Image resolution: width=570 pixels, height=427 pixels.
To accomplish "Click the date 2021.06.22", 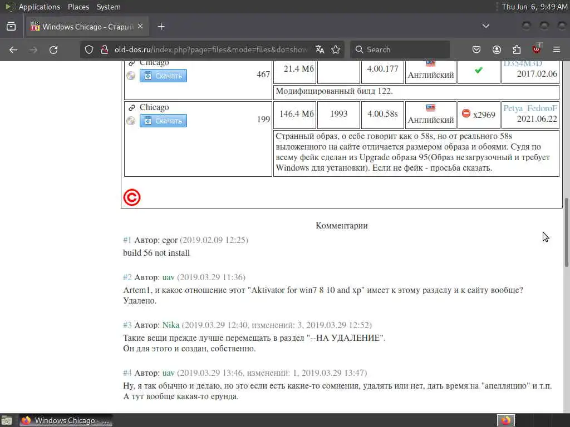I will point(537,119).
